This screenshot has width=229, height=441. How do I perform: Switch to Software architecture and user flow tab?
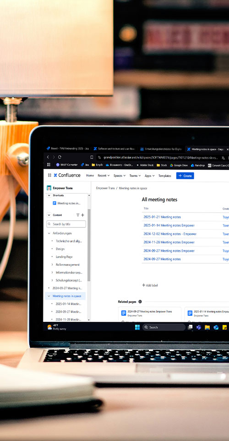click(114, 149)
